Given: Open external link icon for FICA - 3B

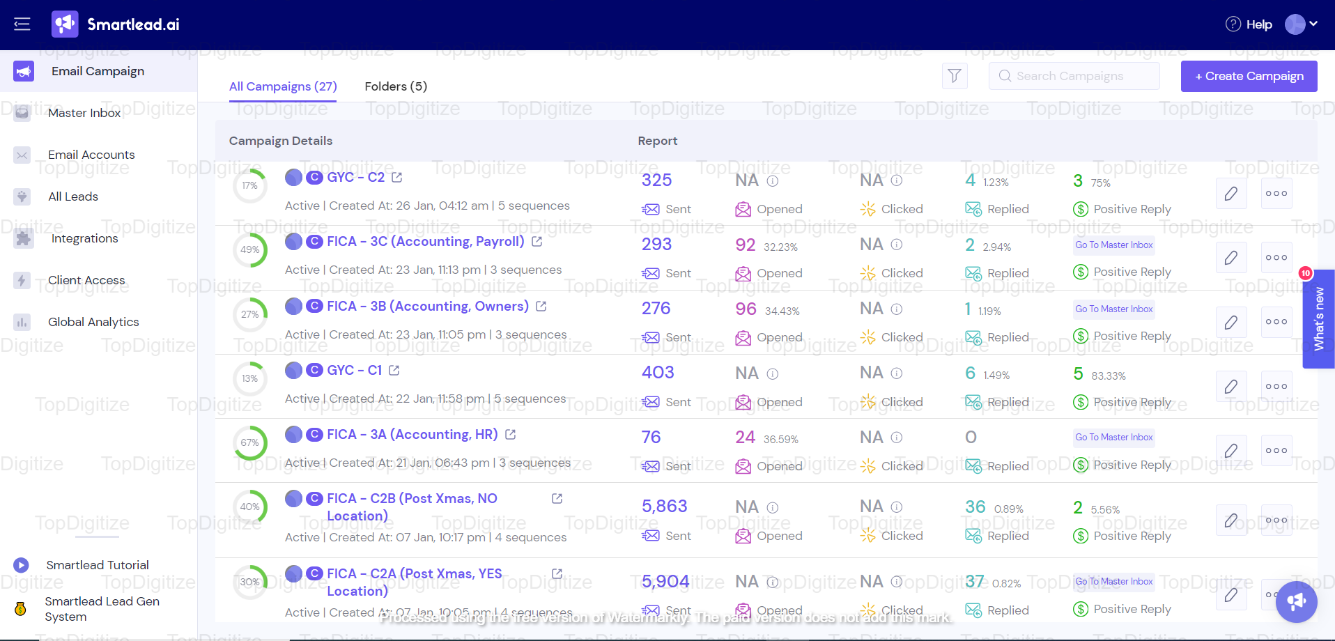Looking at the screenshot, I should point(541,307).
